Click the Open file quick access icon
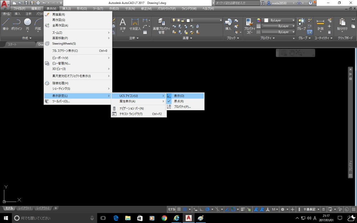 tap(20, 3)
